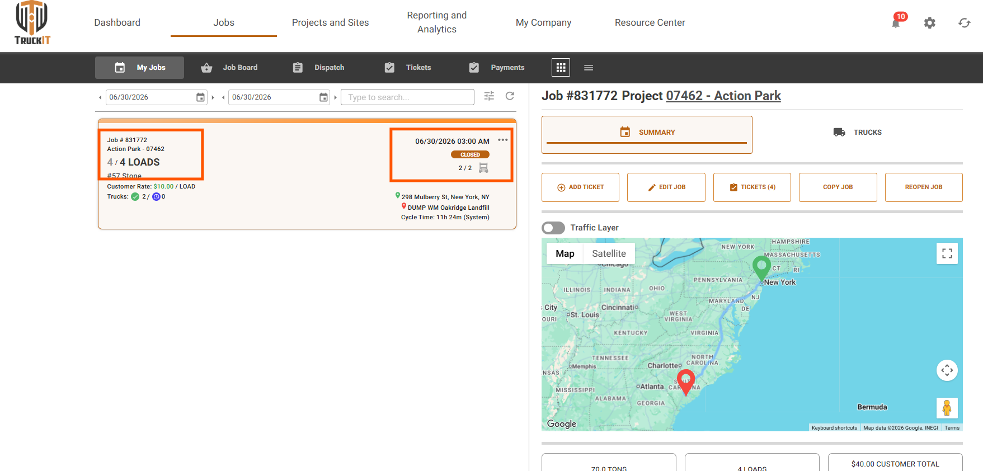
Task: Focus the Type to search field
Action: [407, 97]
